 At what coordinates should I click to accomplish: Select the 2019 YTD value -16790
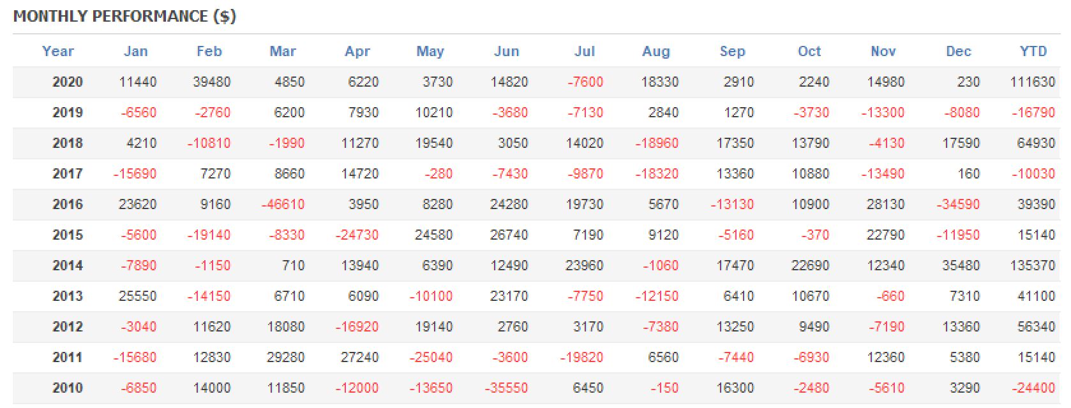pyautogui.click(x=1033, y=113)
